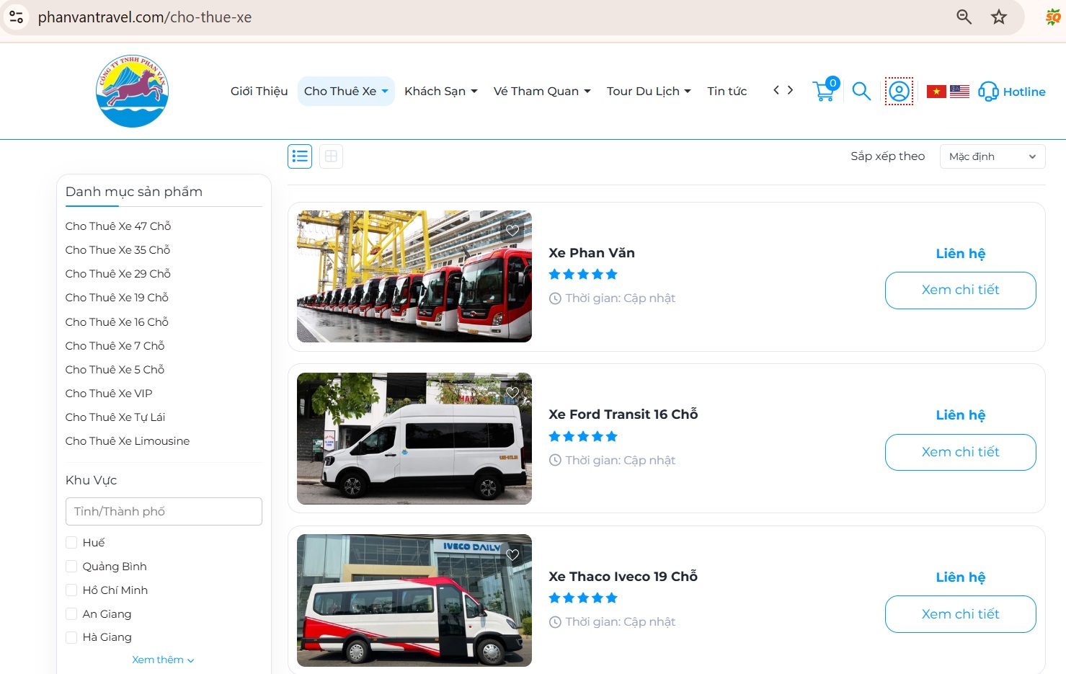Screen dimensions: 1066x674
Task: Open the Tour Du Lịch dropdown
Action: [x=648, y=91]
